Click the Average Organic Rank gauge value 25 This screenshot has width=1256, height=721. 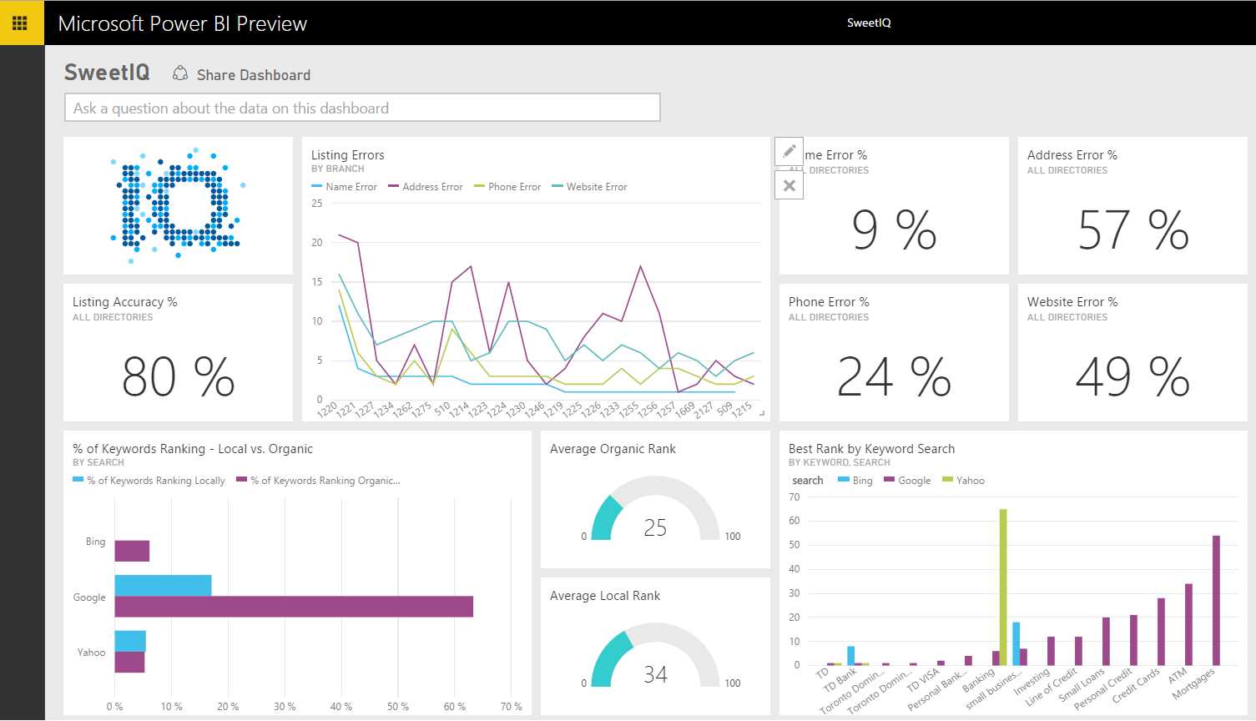tap(655, 527)
